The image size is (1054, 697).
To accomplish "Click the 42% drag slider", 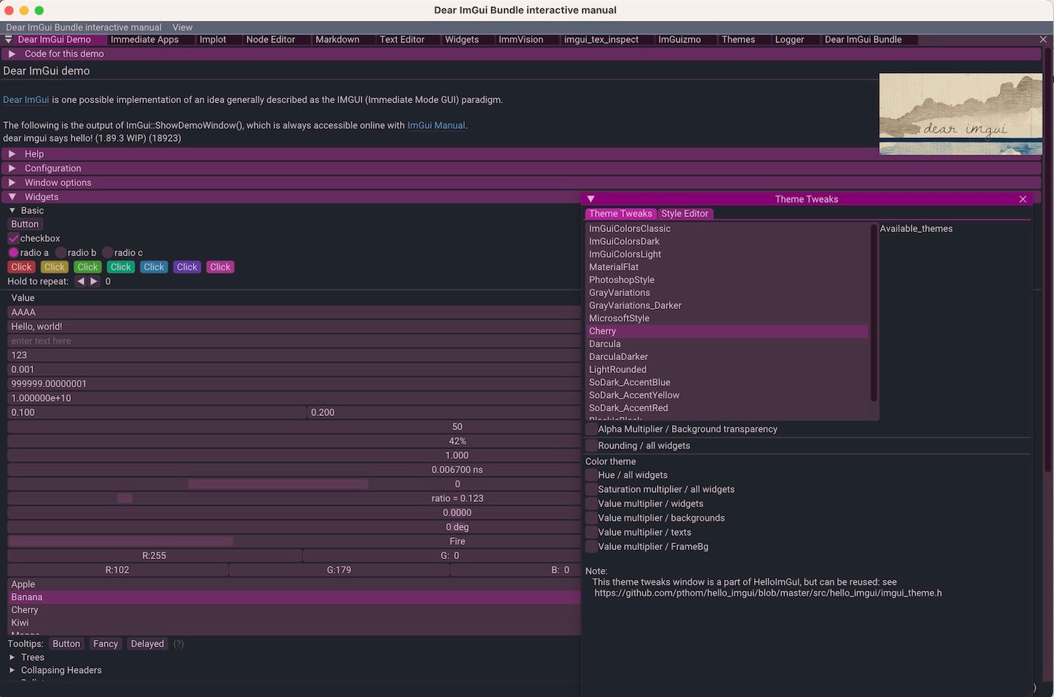I will pyautogui.click(x=294, y=441).
